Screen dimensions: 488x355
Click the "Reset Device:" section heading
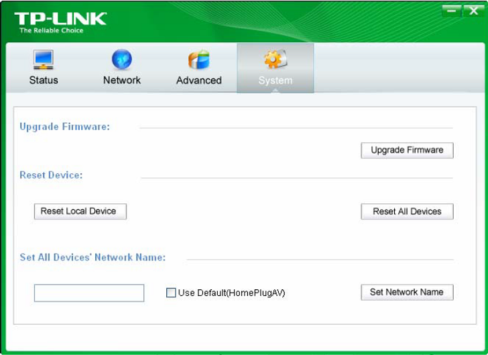51,175
